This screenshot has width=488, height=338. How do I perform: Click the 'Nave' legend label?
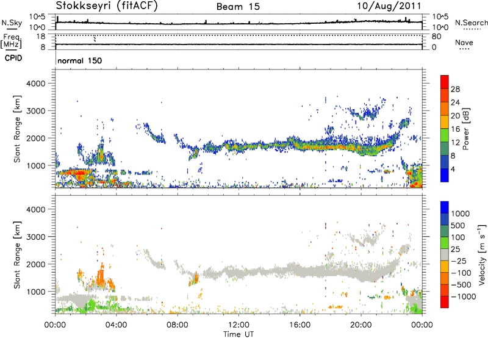(464, 43)
